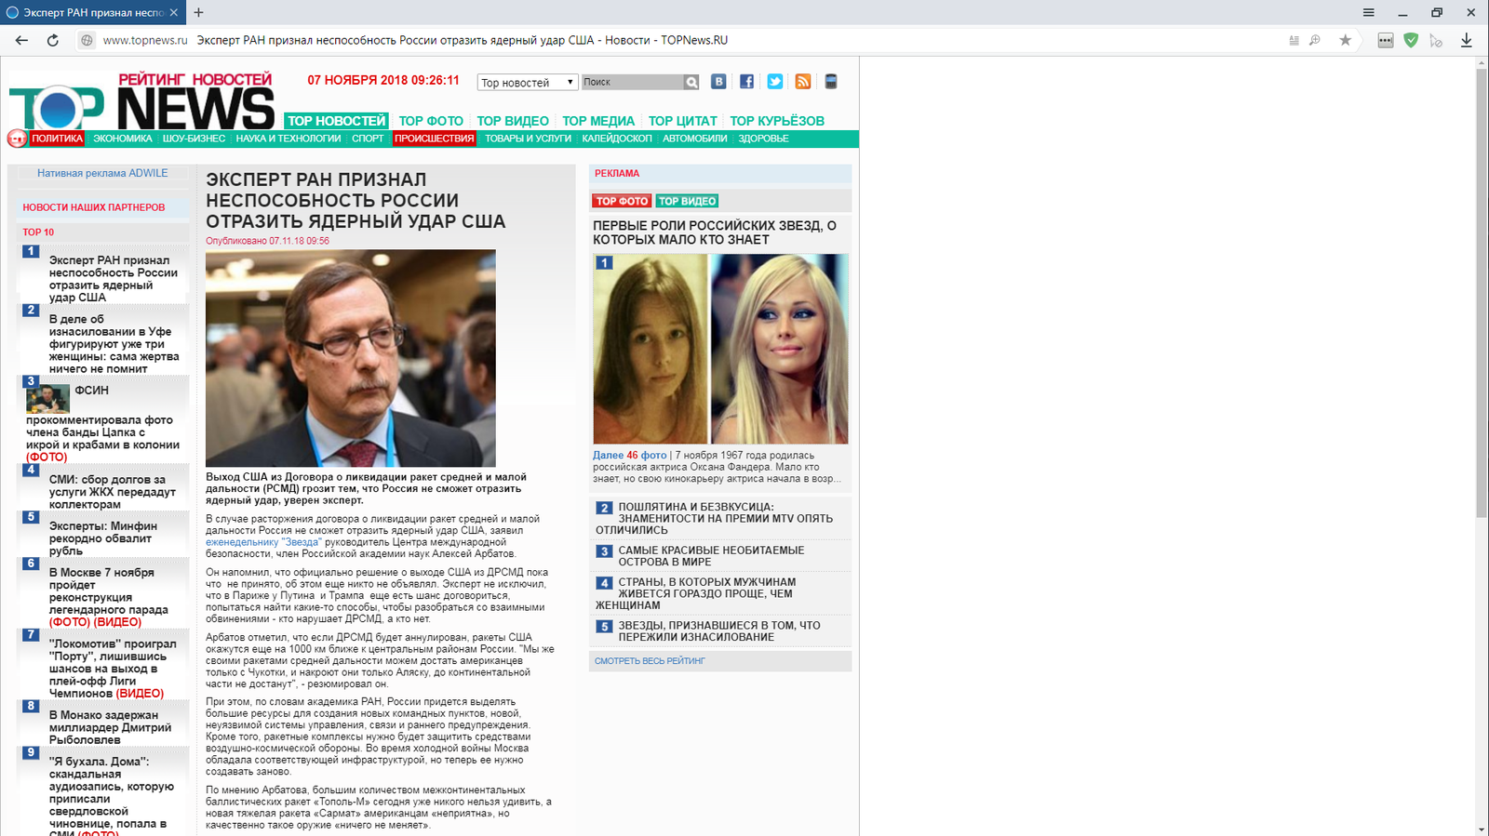Open the green Adguard shield extension
The image size is (1489, 836).
1411,40
